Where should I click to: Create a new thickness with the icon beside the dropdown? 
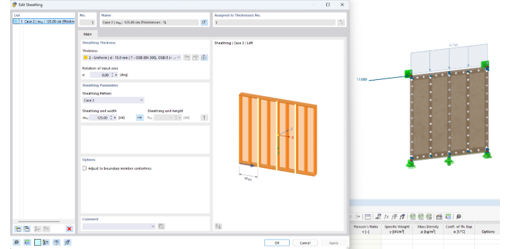pos(187,58)
